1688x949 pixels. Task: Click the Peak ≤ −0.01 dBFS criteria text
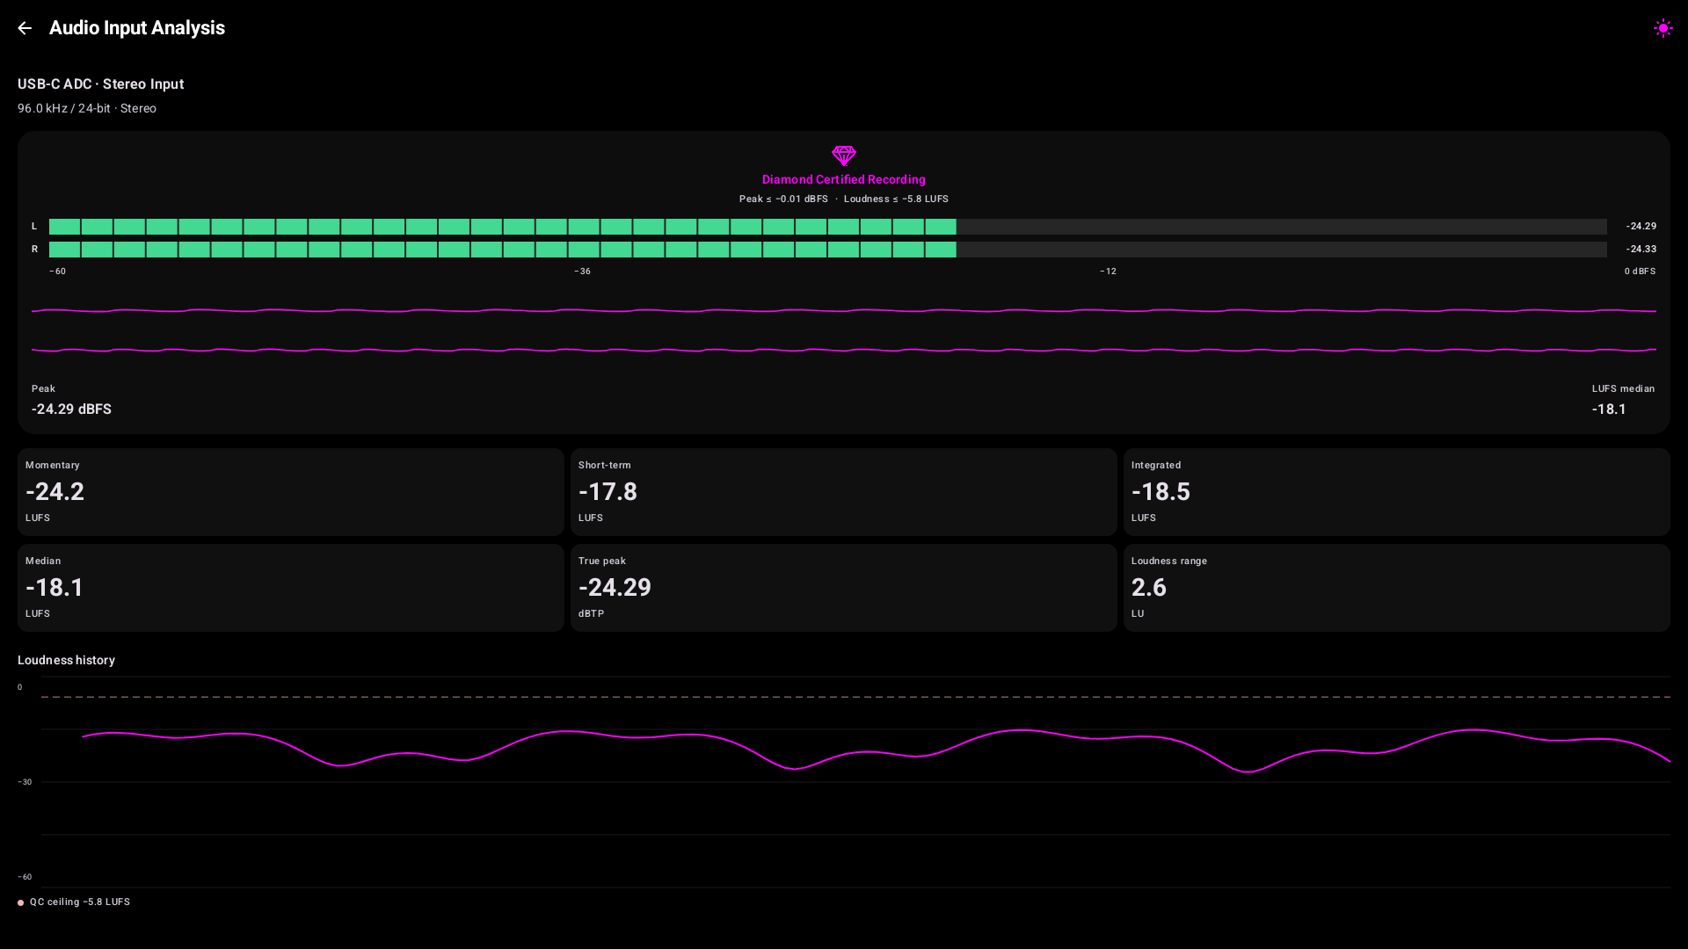pyautogui.click(x=783, y=199)
